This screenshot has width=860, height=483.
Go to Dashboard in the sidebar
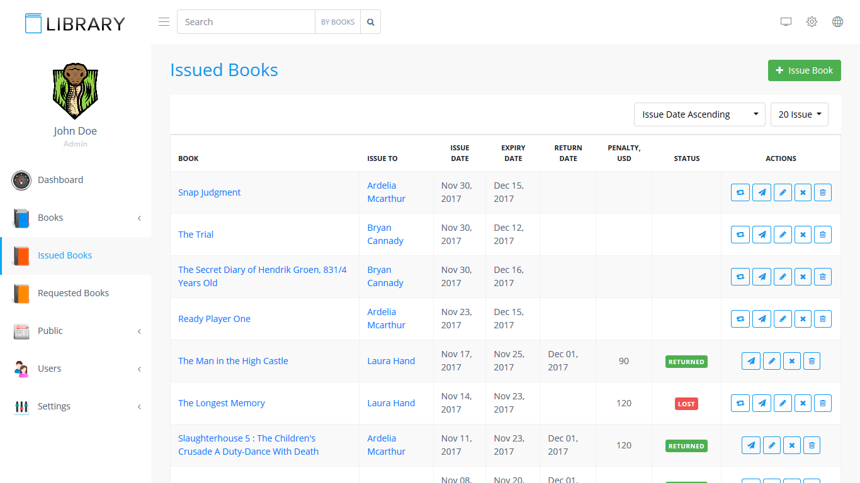pos(60,180)
